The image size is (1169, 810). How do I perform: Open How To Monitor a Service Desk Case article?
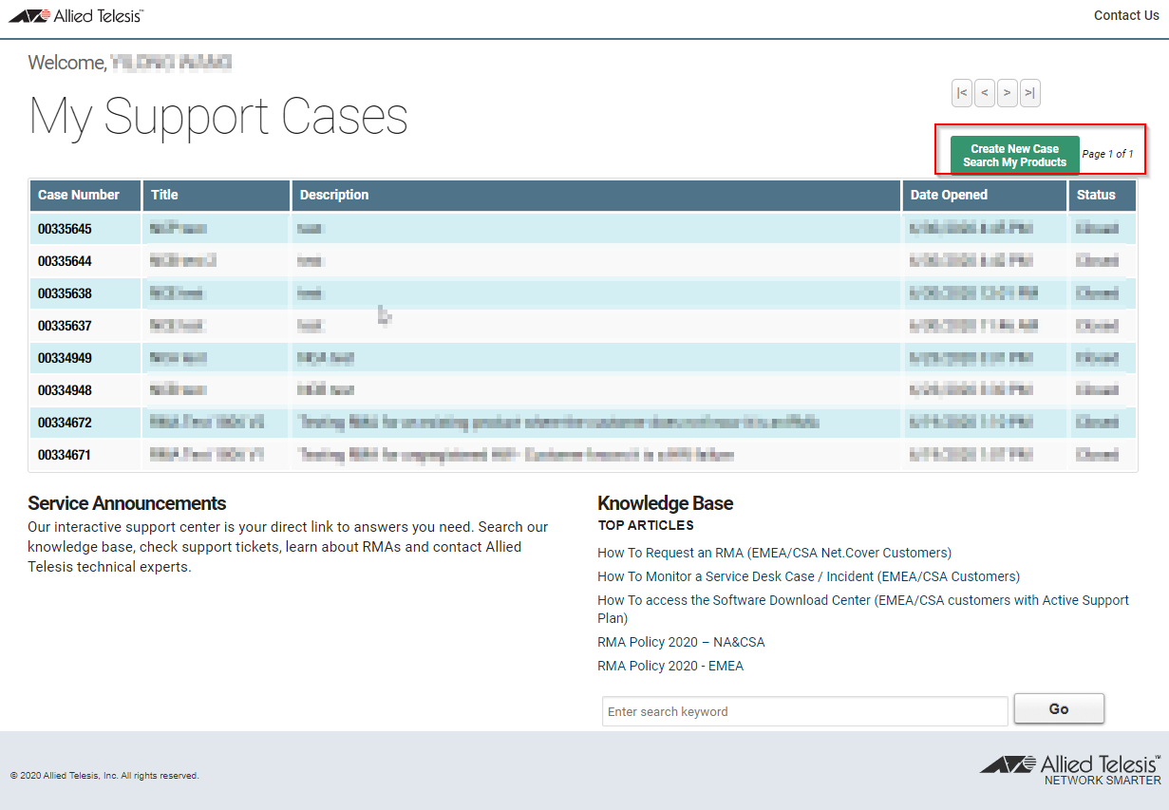808,576
